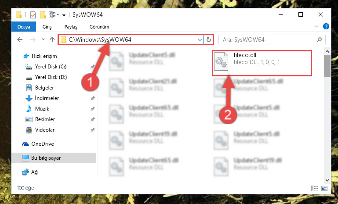338x204 pixels.
Task: Open the Help question mark icon
Action: 326,26
